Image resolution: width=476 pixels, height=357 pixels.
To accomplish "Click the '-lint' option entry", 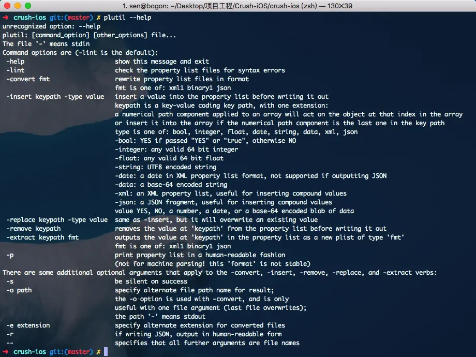I will tap(16, 70).
